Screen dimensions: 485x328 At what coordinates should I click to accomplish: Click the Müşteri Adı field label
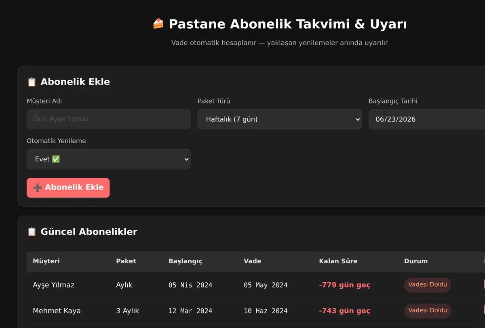[44, 101]
